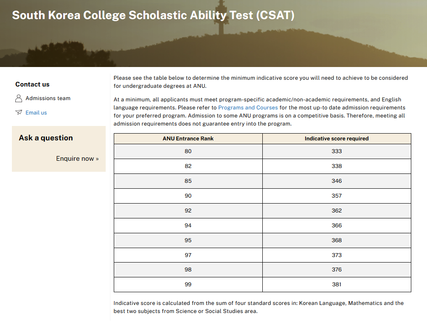427x327 pixels.
Task: Click the entrance rank 97 cell
Action: tap(188, 255)
